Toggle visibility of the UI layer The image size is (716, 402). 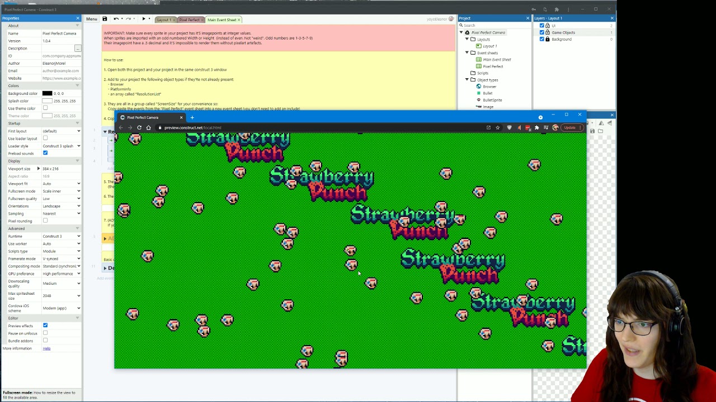click(541, 26)
